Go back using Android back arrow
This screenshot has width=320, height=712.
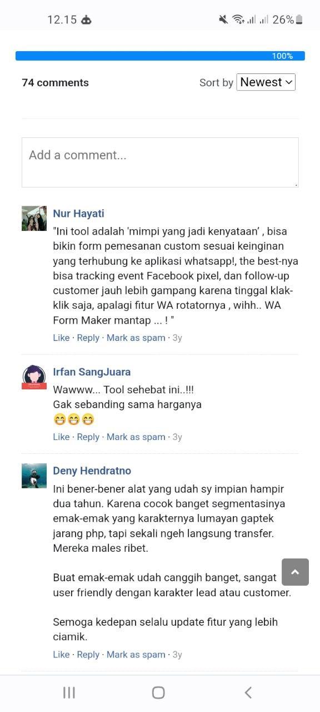click(248, 693)
